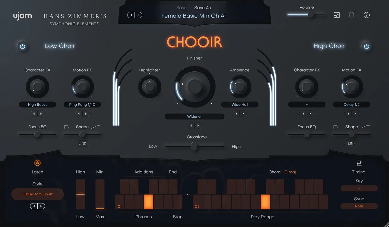Open the Timing metronome icon
Viewport: 389px width, 227px height.
coord(359,163)
